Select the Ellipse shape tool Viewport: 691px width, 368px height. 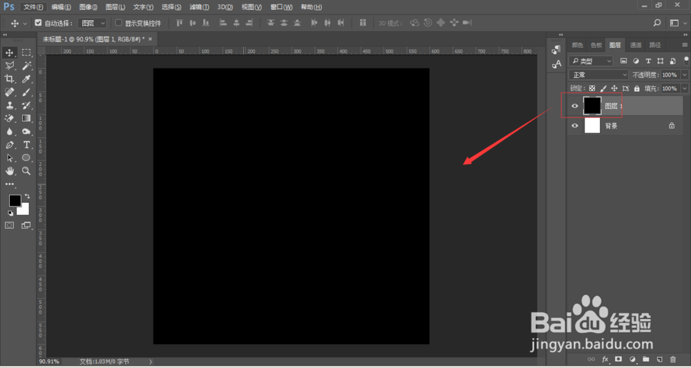(x=26, y=158)
